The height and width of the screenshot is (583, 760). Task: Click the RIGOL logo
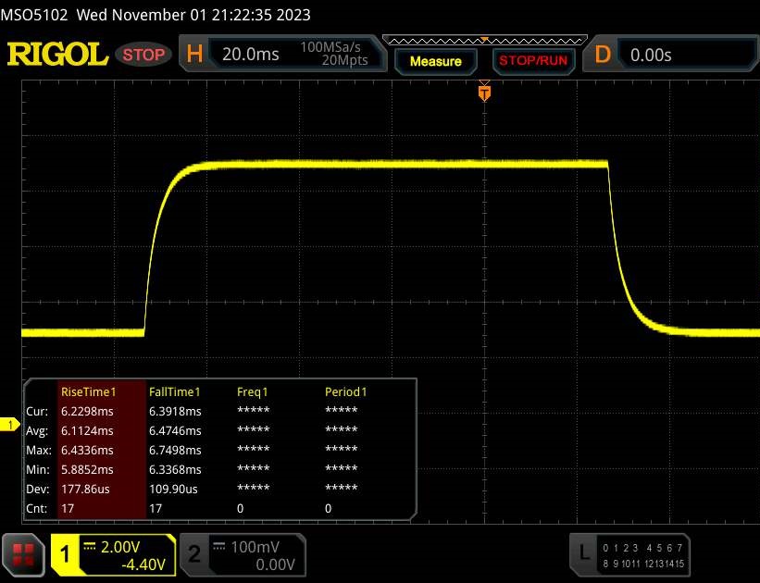tap(57, 55)
